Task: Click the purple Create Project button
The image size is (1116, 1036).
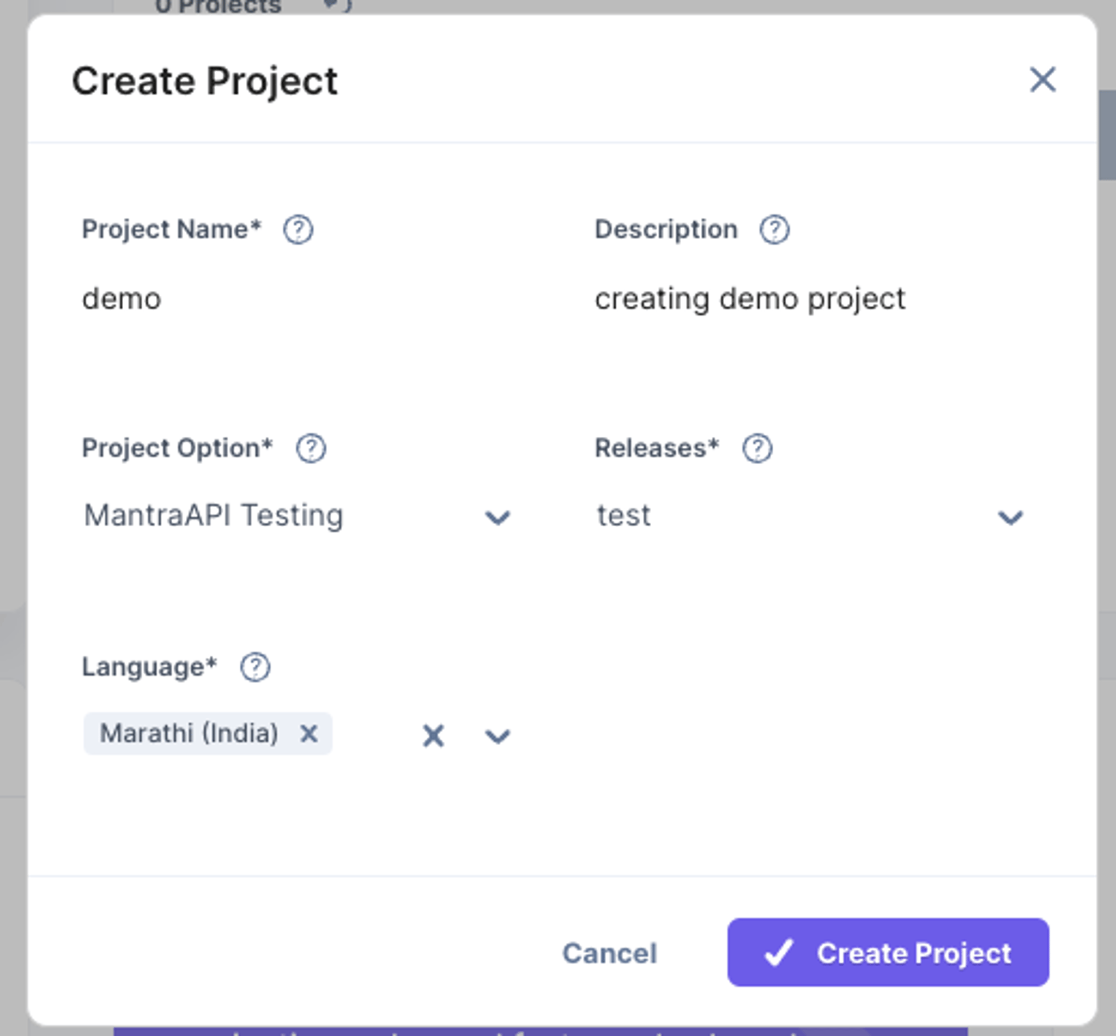Action: 888,953
